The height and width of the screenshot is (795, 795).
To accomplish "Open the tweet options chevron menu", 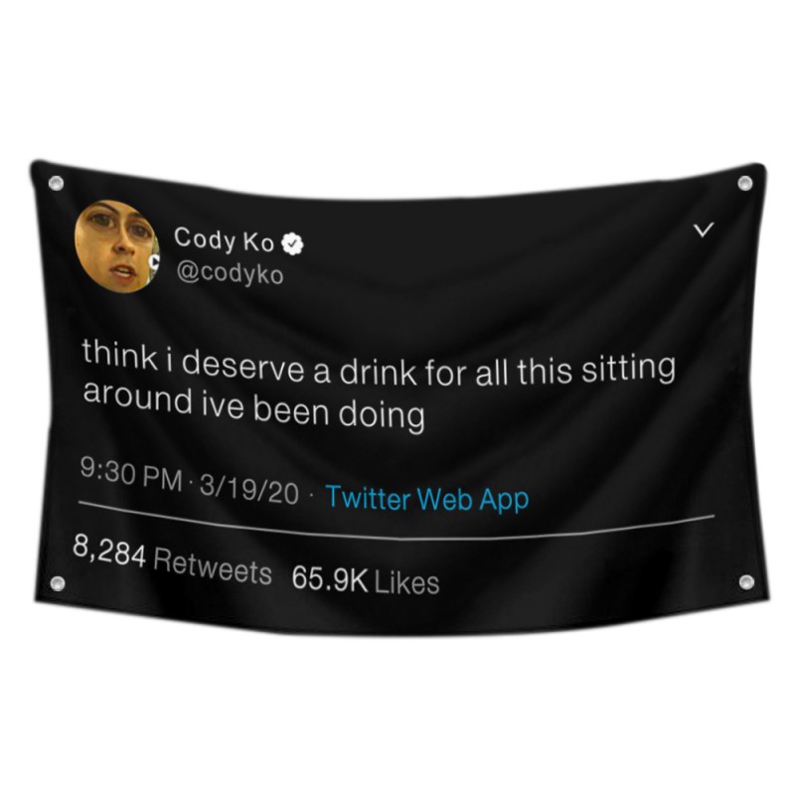I will click(x=704, y=230).
